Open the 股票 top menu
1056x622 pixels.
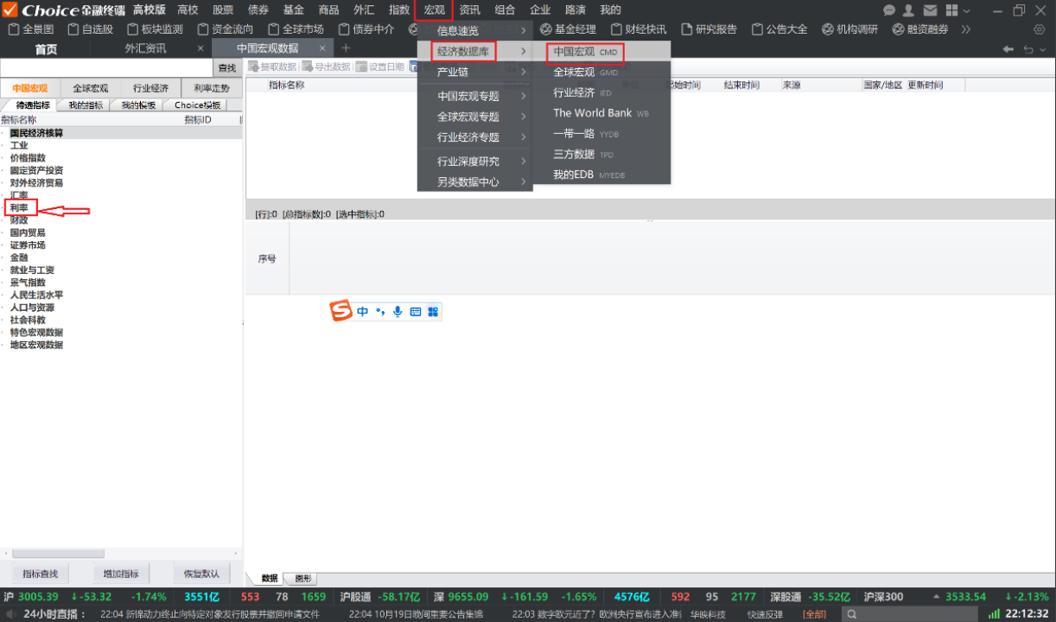point(223,10)
